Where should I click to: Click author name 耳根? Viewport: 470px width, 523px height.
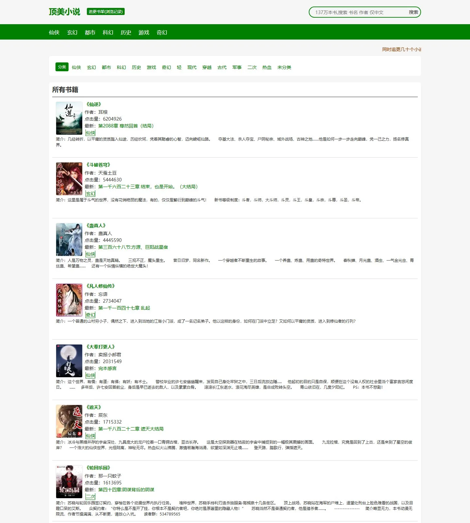pos(103,112)
